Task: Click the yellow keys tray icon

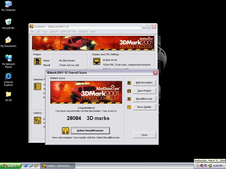Action: pos(197,166)
